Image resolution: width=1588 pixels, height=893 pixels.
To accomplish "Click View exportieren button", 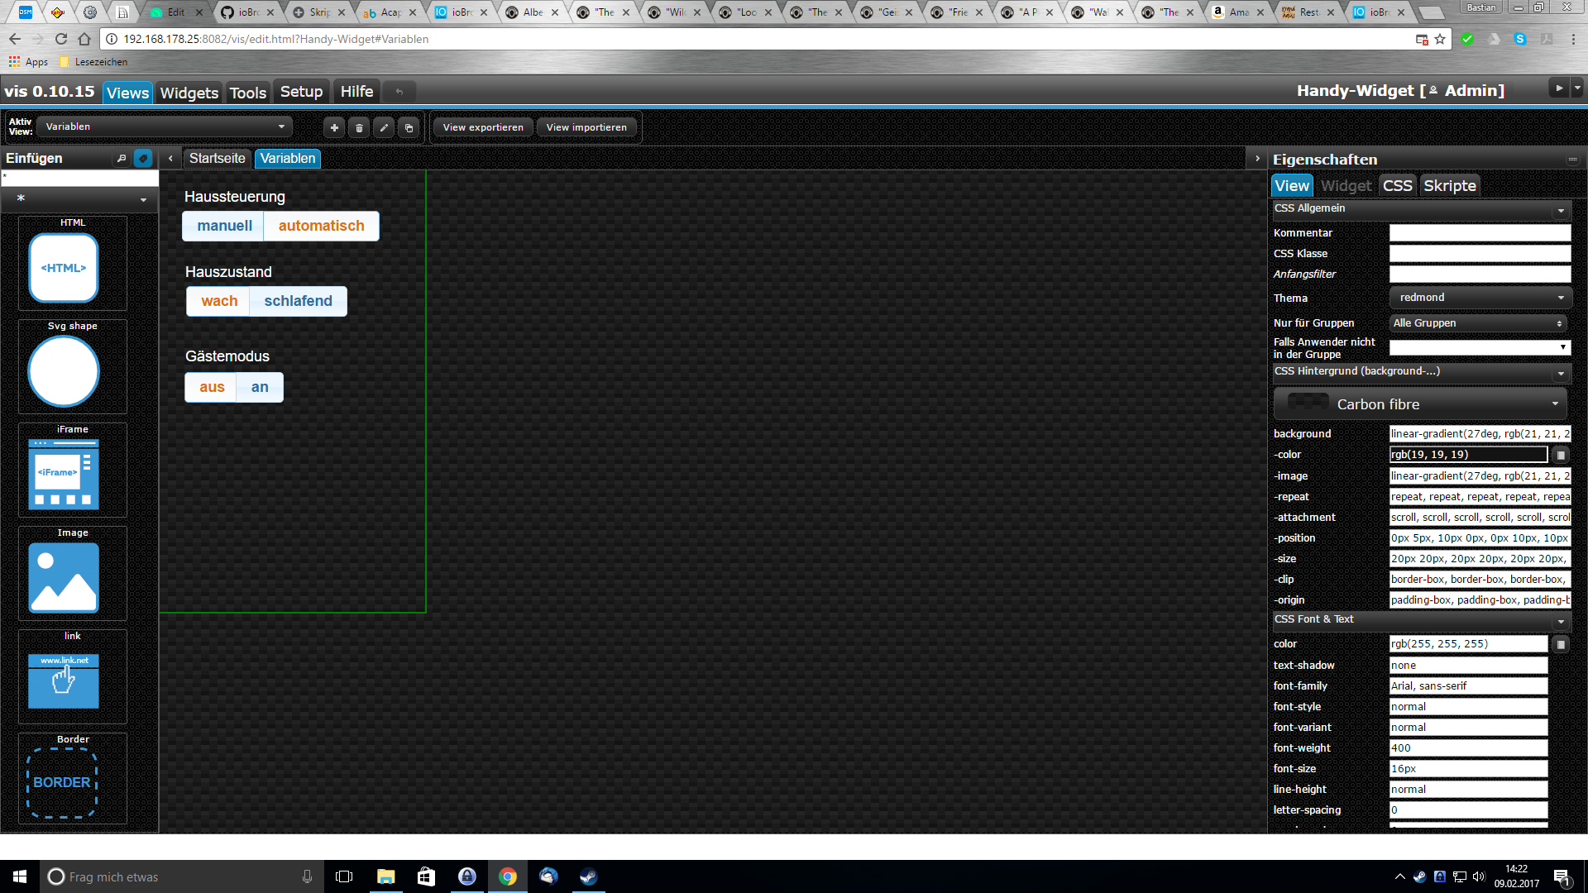I will 483,127.
